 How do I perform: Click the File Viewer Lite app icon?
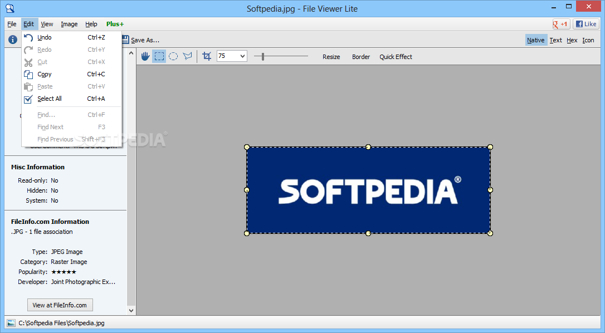[10, 8]
